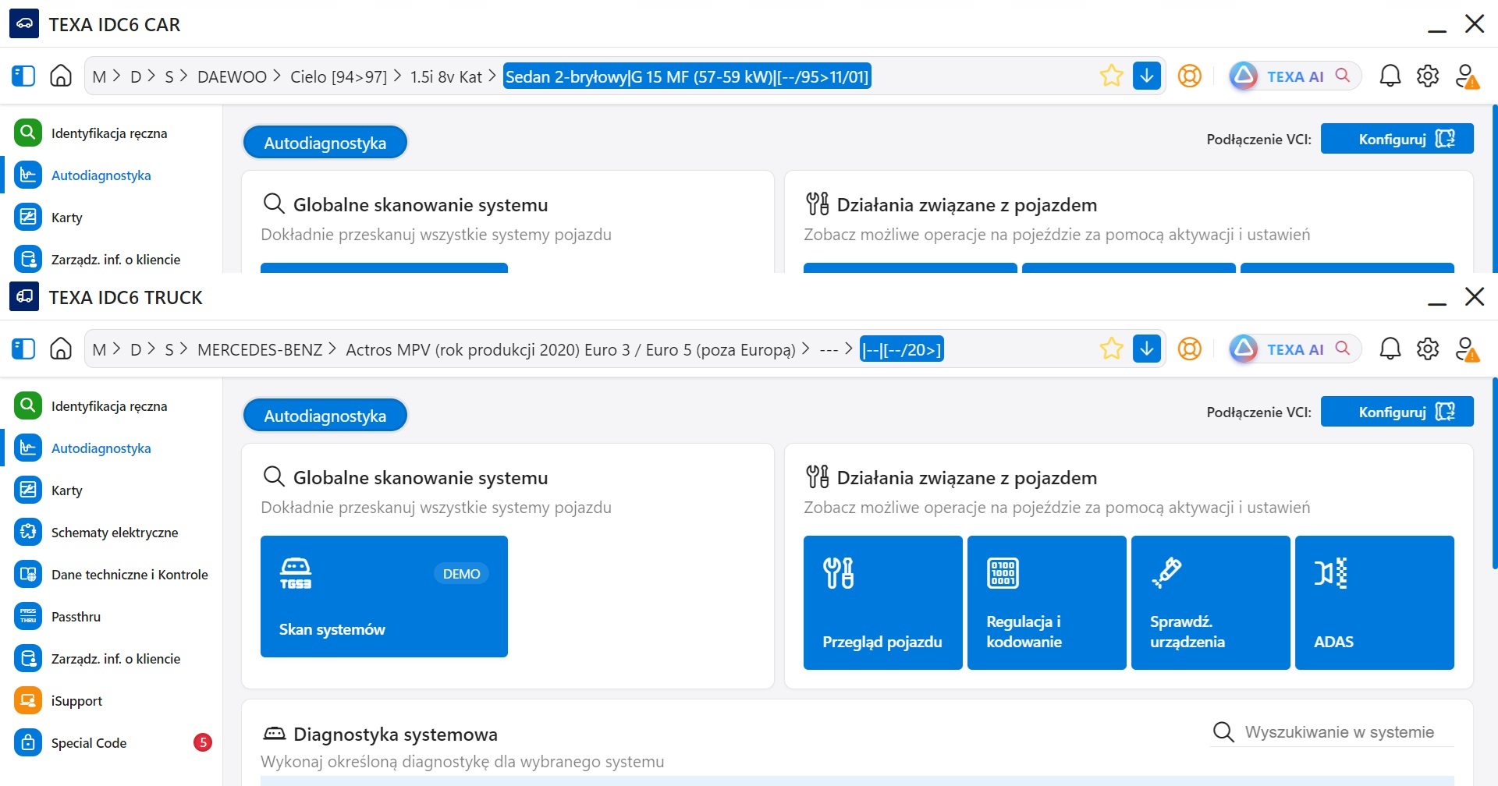Click highlighted Sedan 2-bryłowy breadcrumb entry

[x=687, y=76]
